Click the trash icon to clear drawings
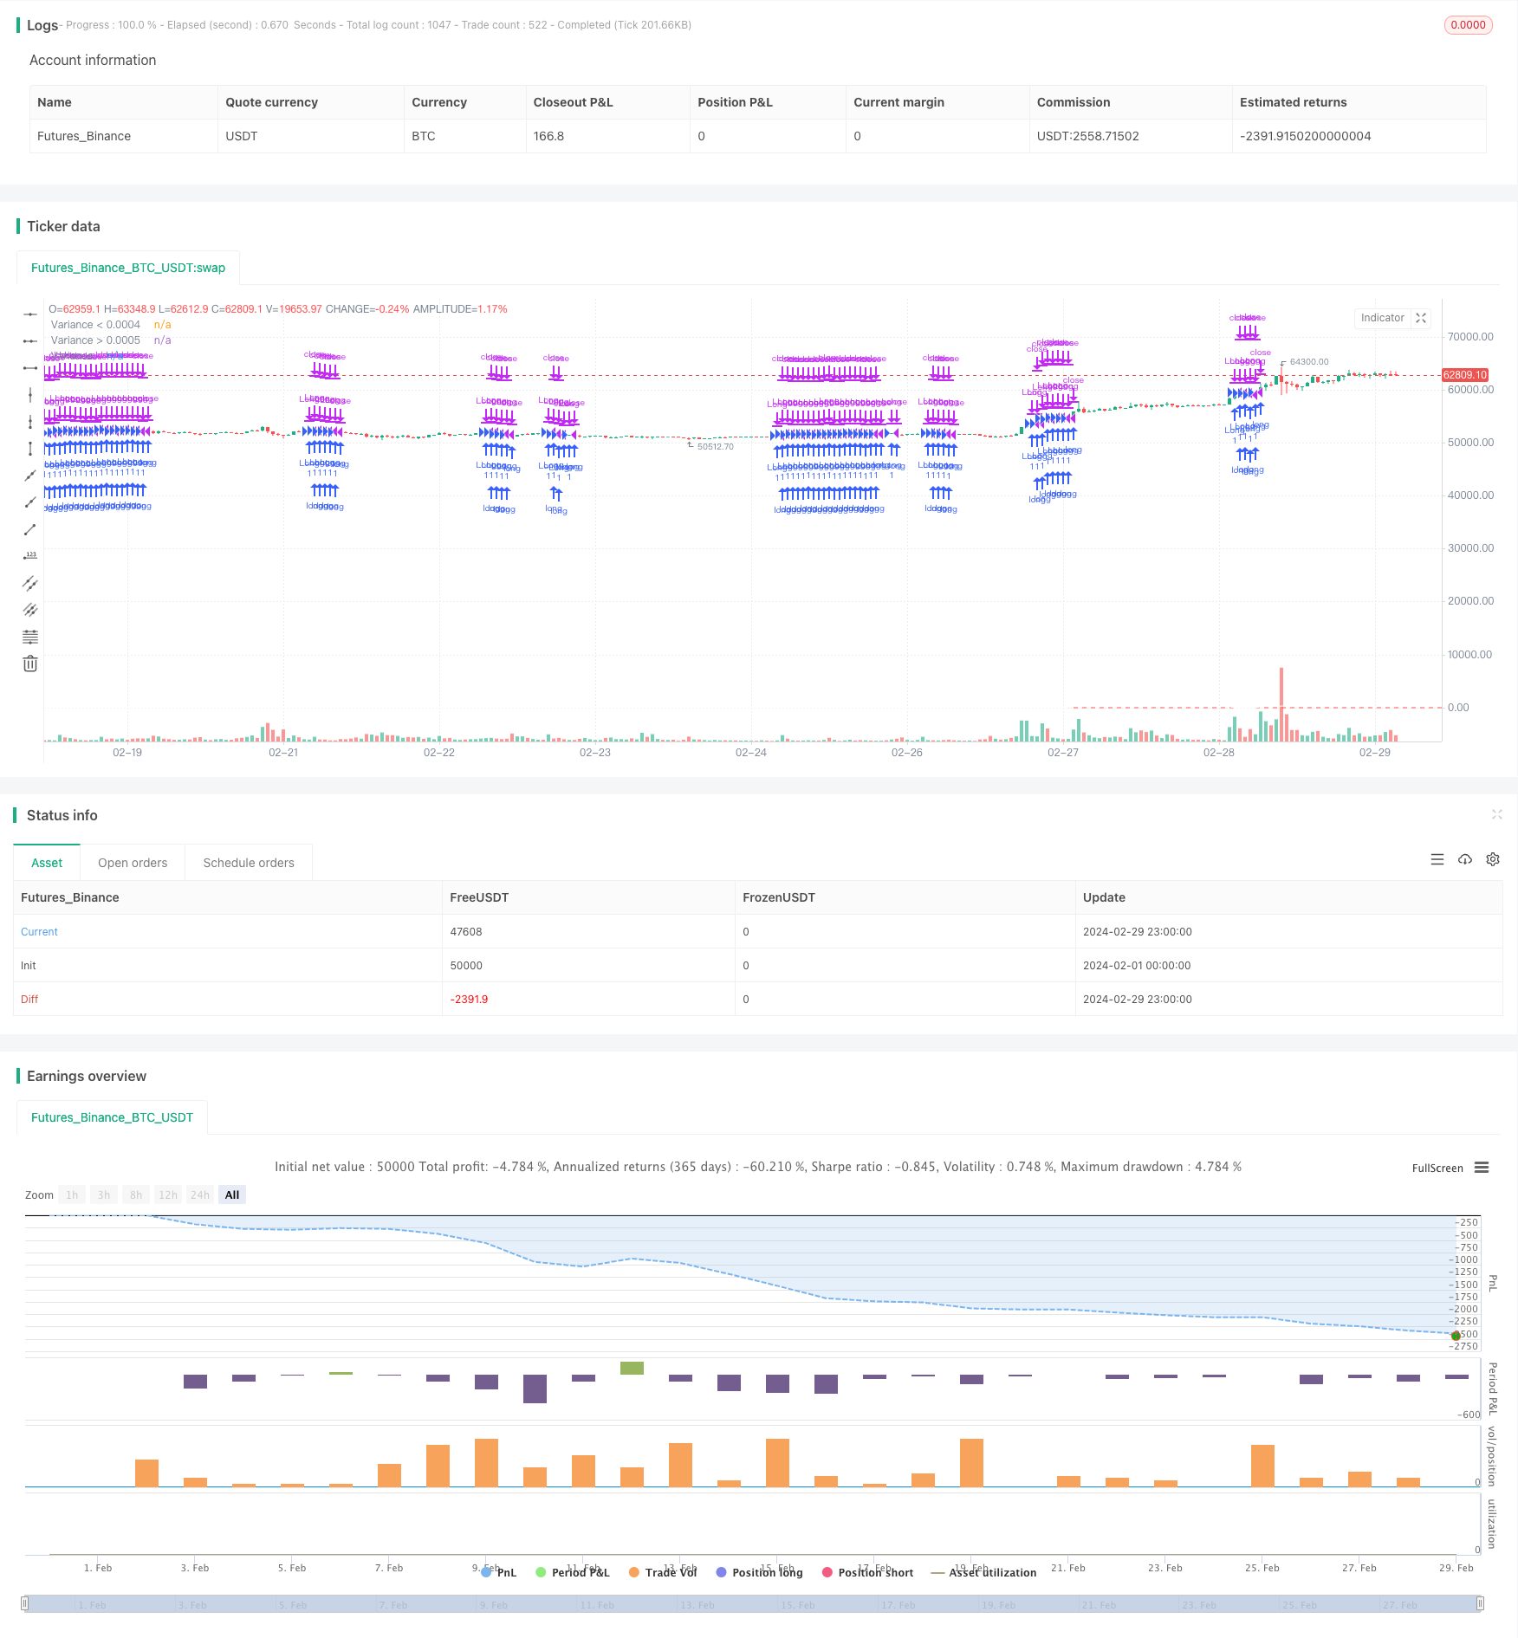 pos(30,664)
